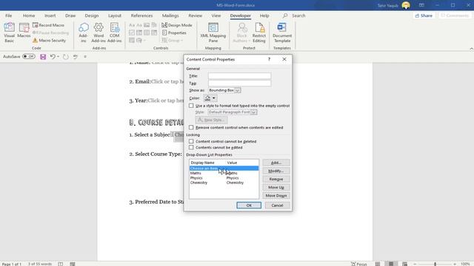
Task: Open the Add-ins store button
Action: point(83,33)
